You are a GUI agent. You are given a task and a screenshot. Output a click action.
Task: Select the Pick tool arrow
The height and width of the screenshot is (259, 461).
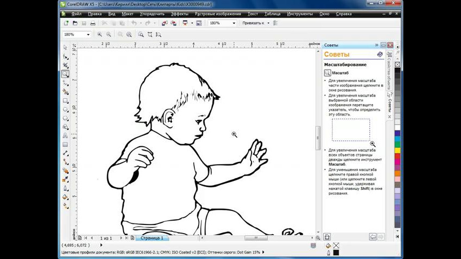[65, 47]
